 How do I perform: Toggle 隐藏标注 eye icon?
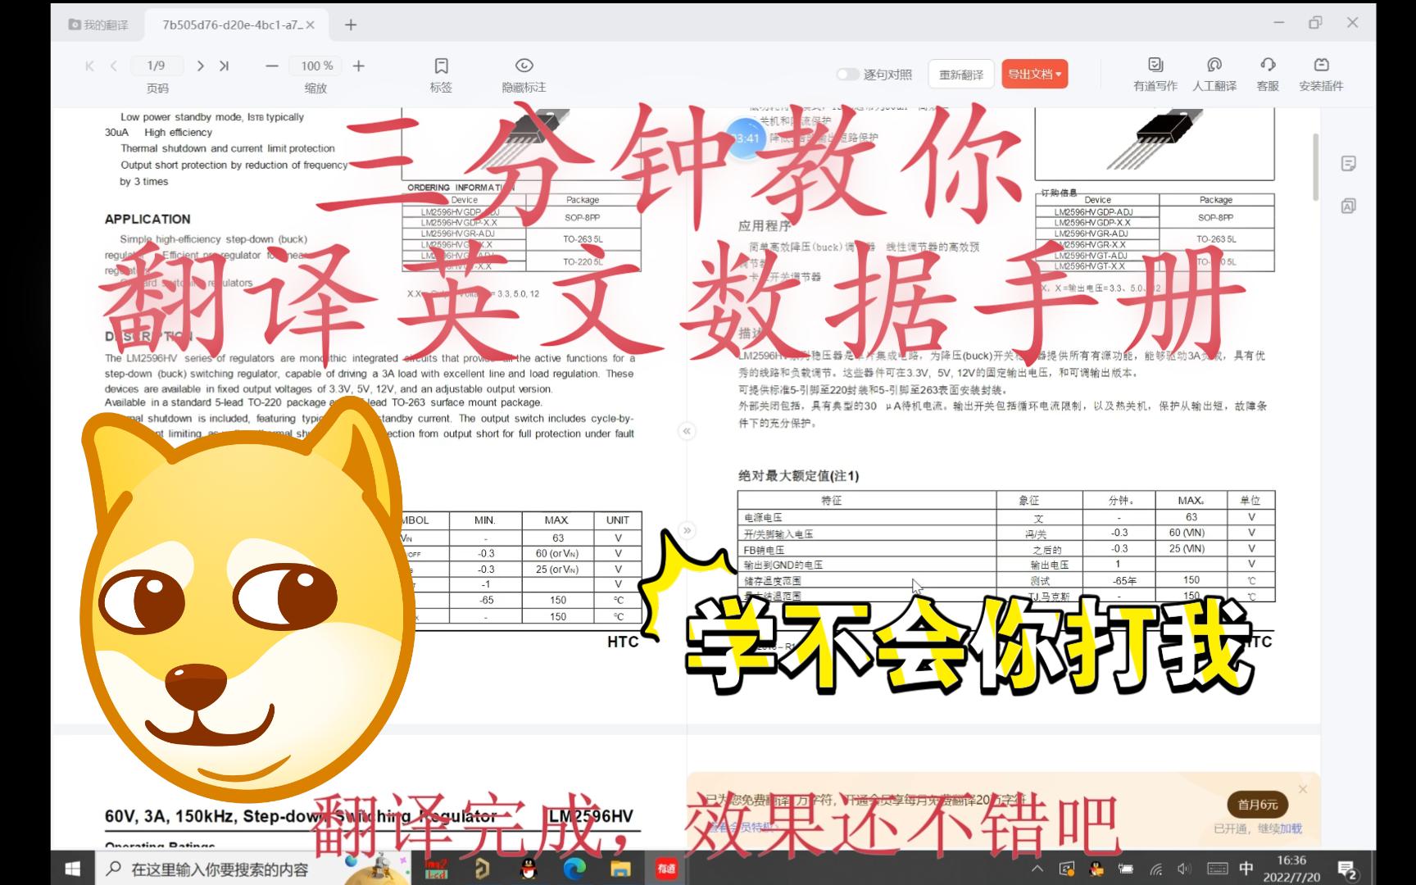[x=524, y=75]
